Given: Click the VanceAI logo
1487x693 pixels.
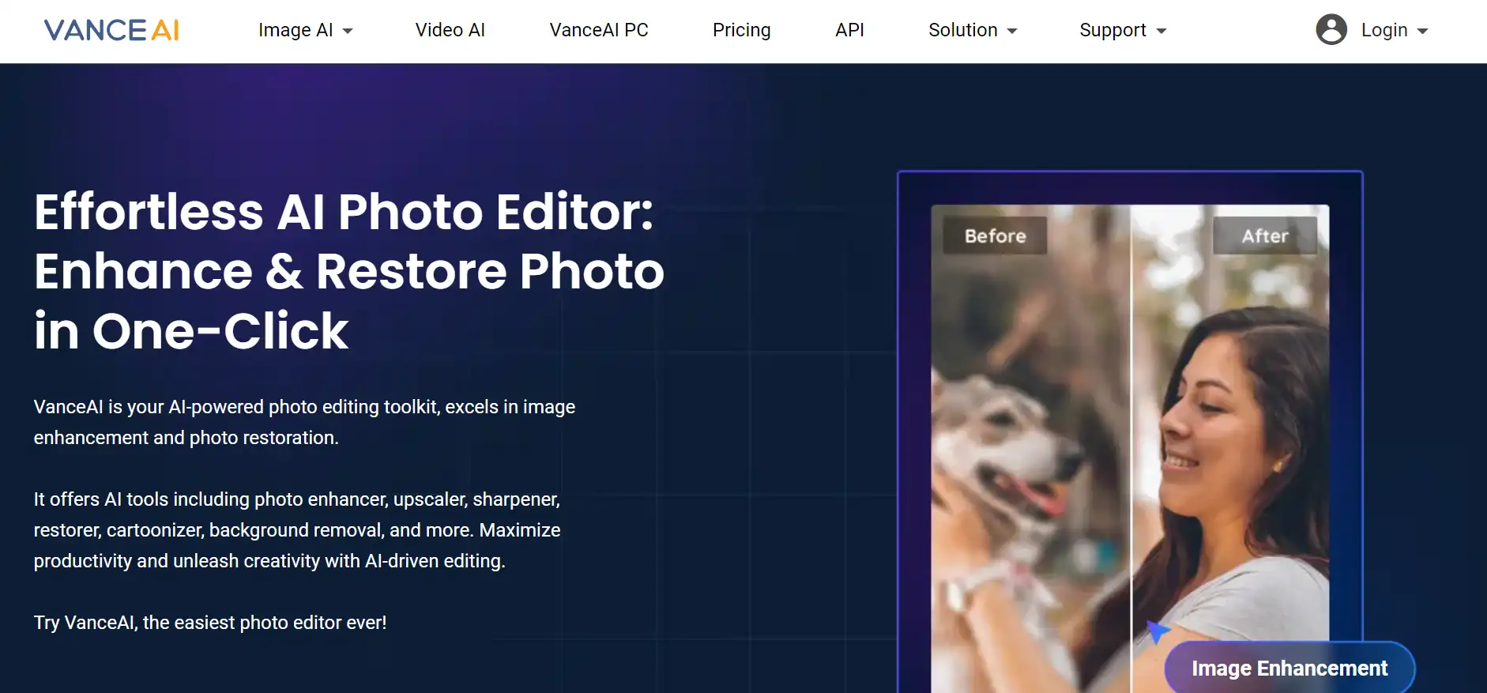Looking at the screenshot, I should 111,30.
